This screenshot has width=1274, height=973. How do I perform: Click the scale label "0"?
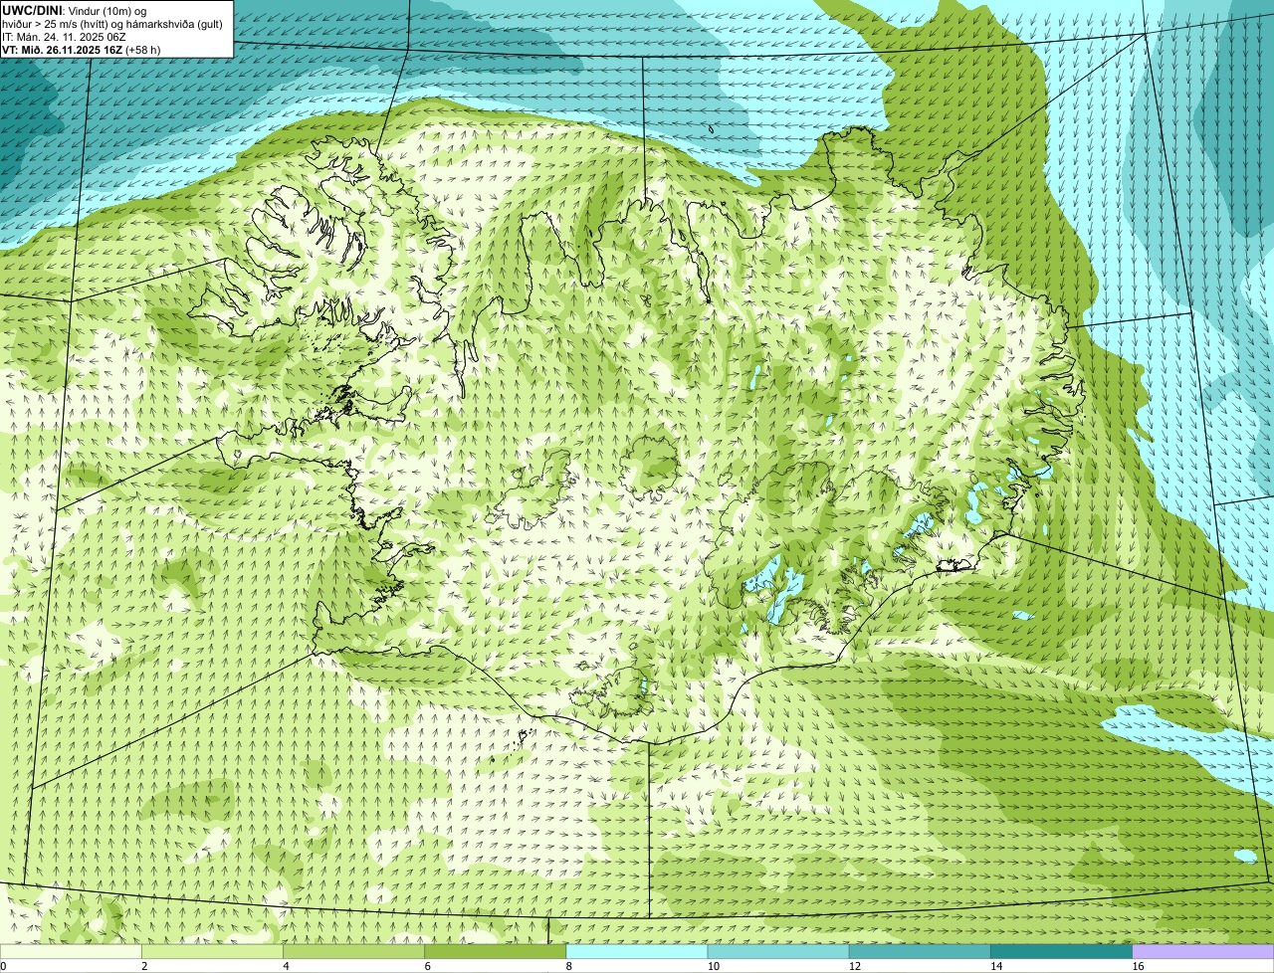click(x=3, y=966)
